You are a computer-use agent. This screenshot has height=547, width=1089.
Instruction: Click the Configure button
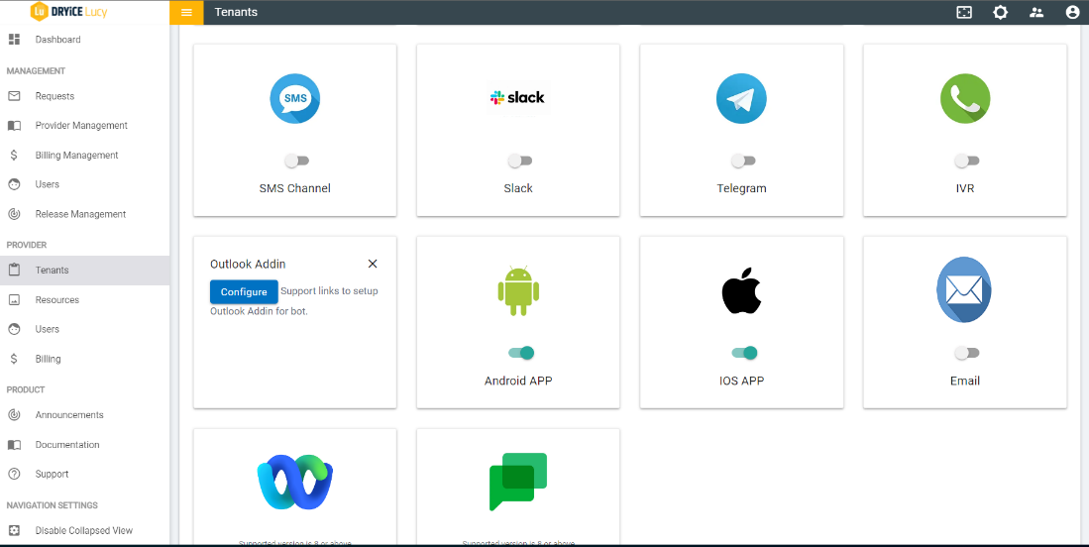coord(244,292)
